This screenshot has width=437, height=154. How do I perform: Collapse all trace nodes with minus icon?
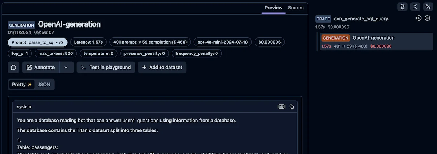[x=428, y=18]
